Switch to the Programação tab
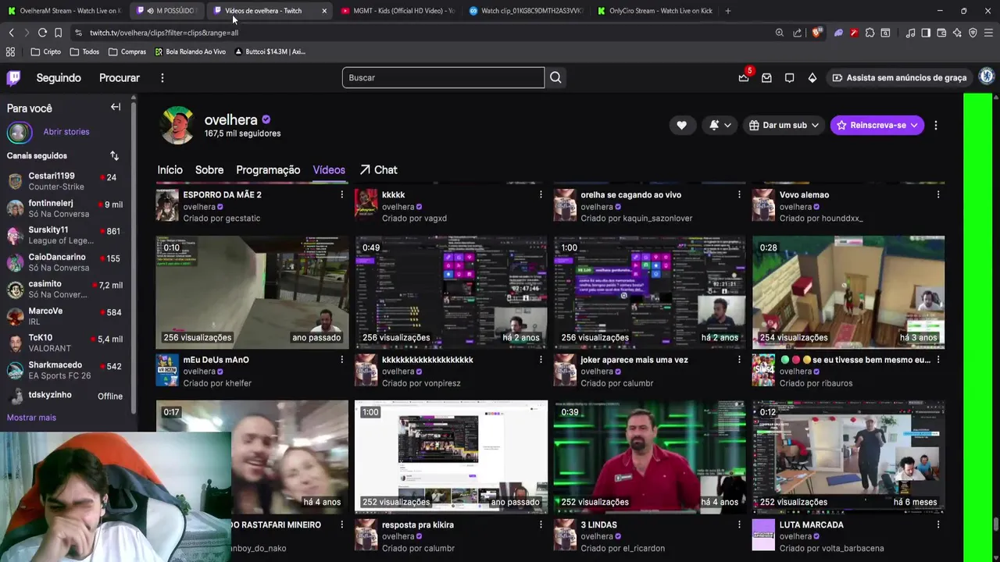1000x562 pixels. coord(268,169)
